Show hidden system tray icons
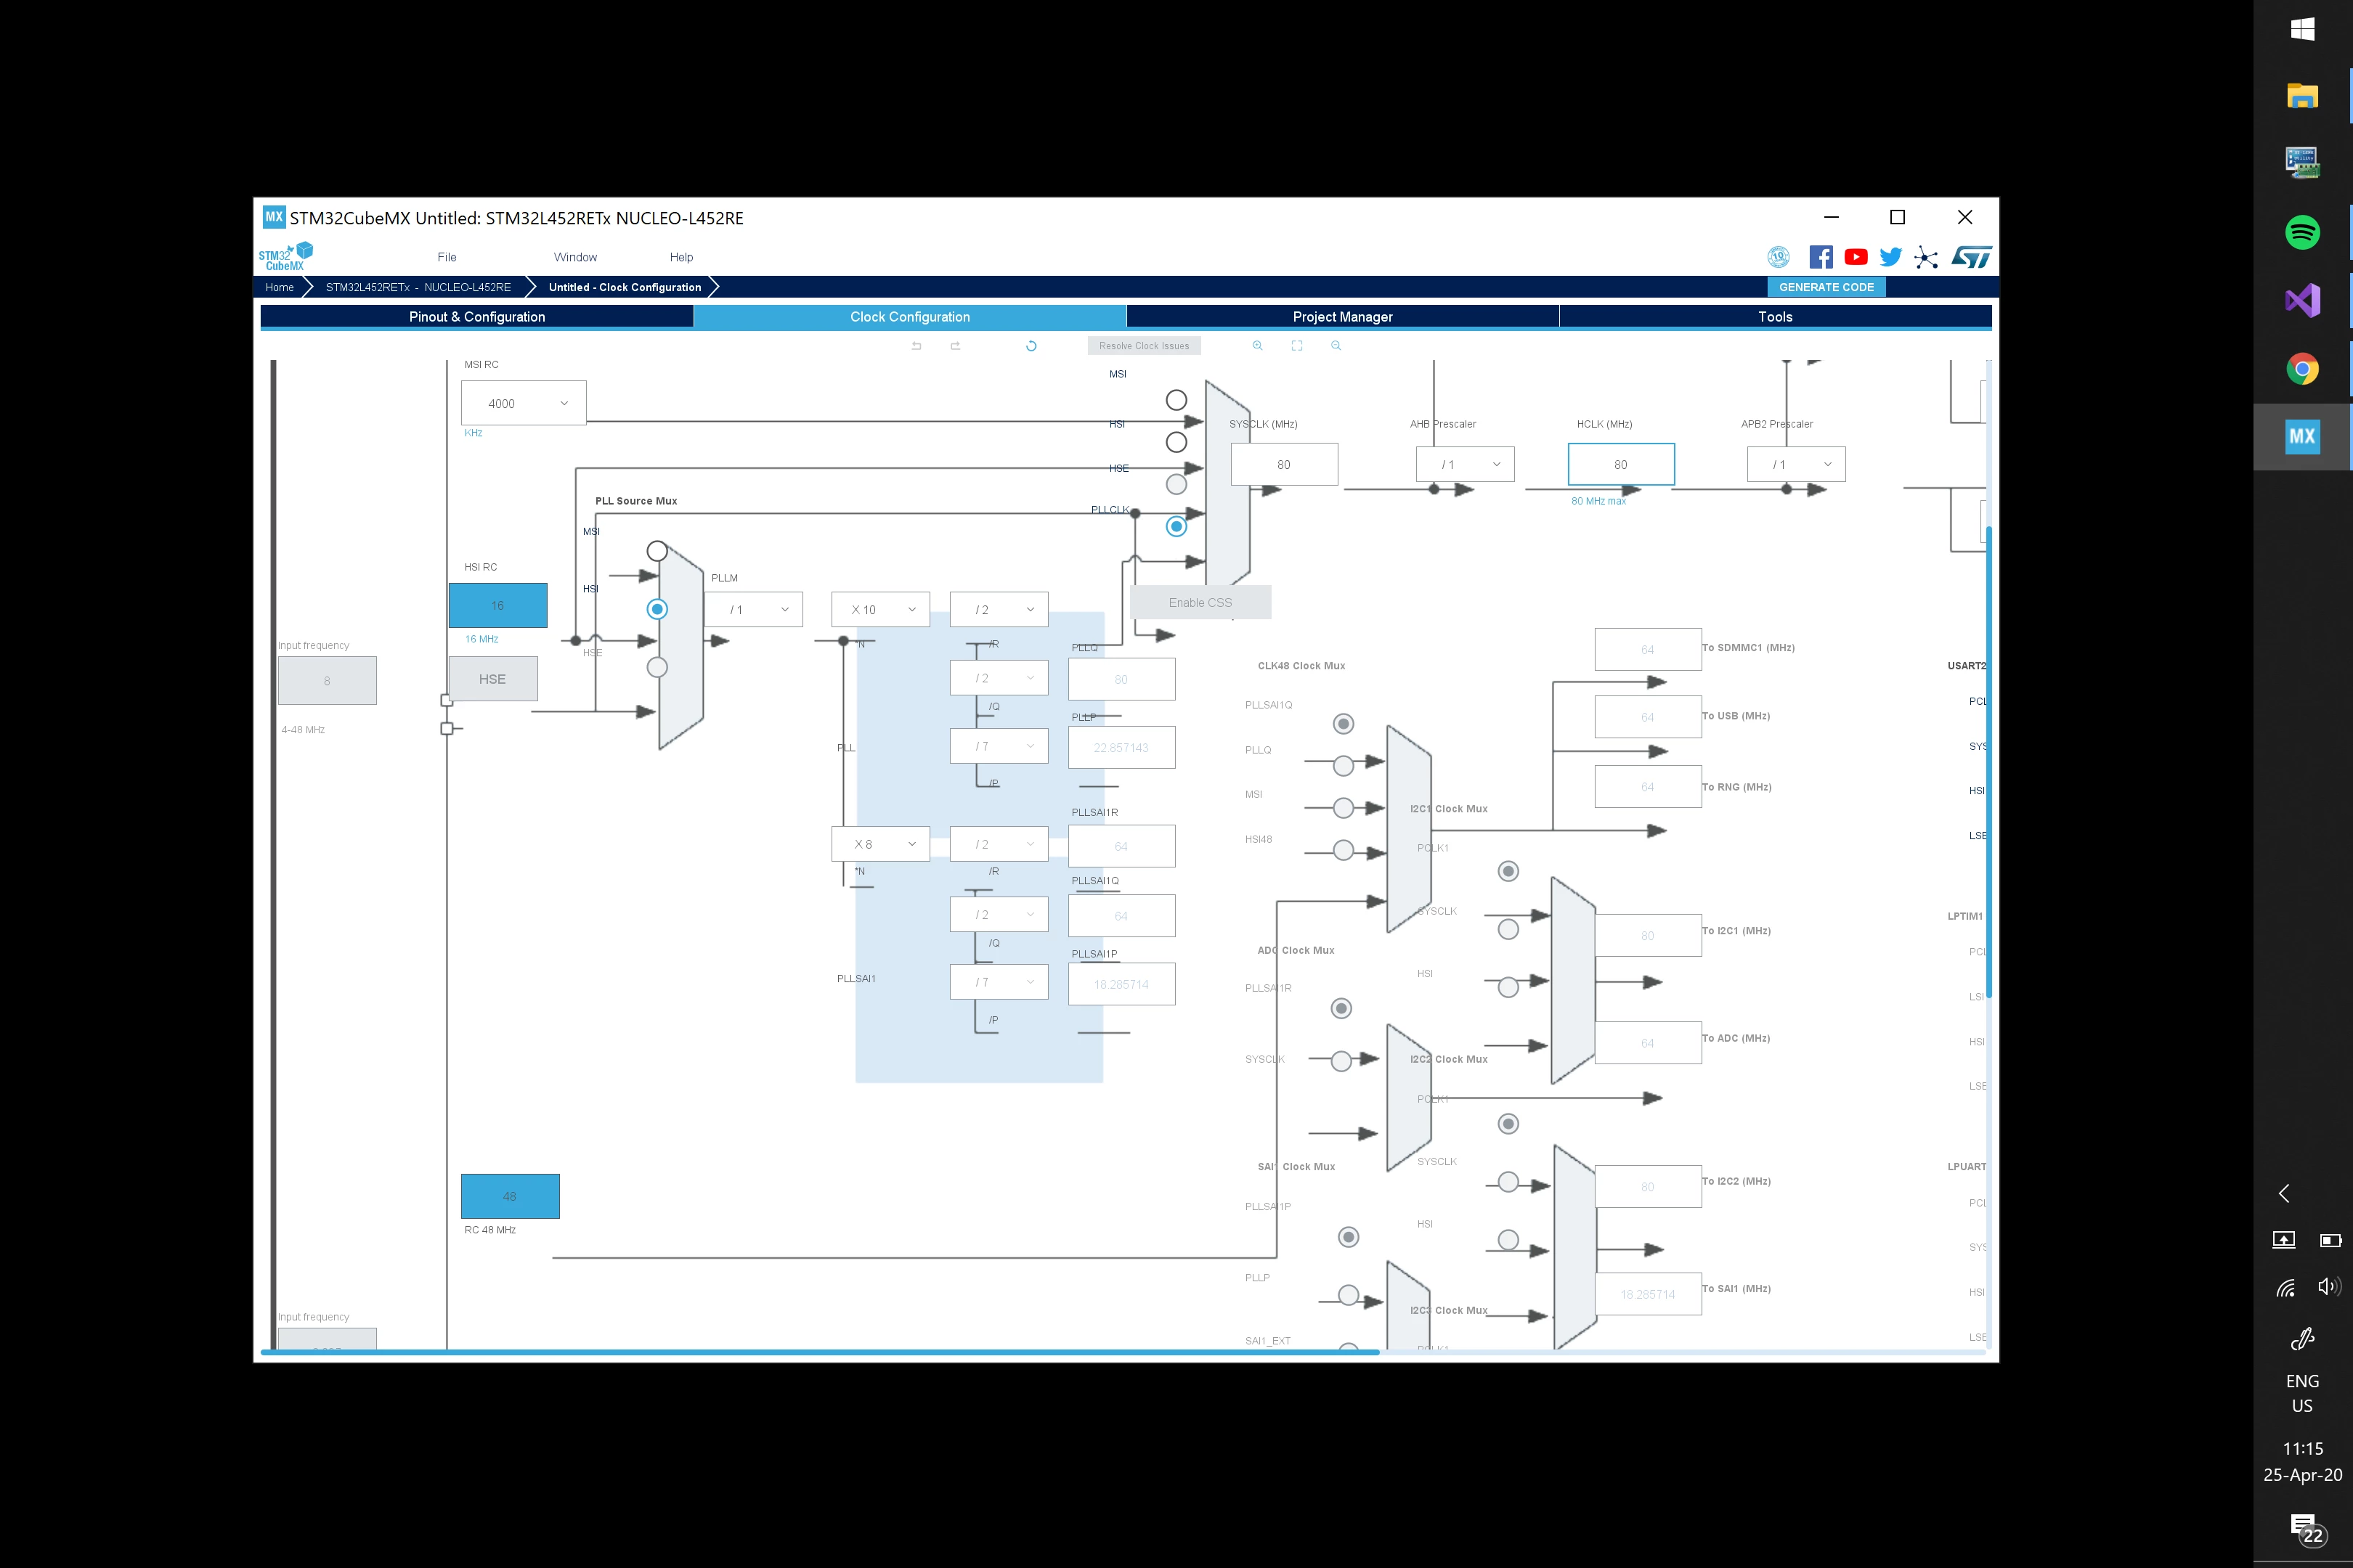2353x1568 pixels. 2284,1193
